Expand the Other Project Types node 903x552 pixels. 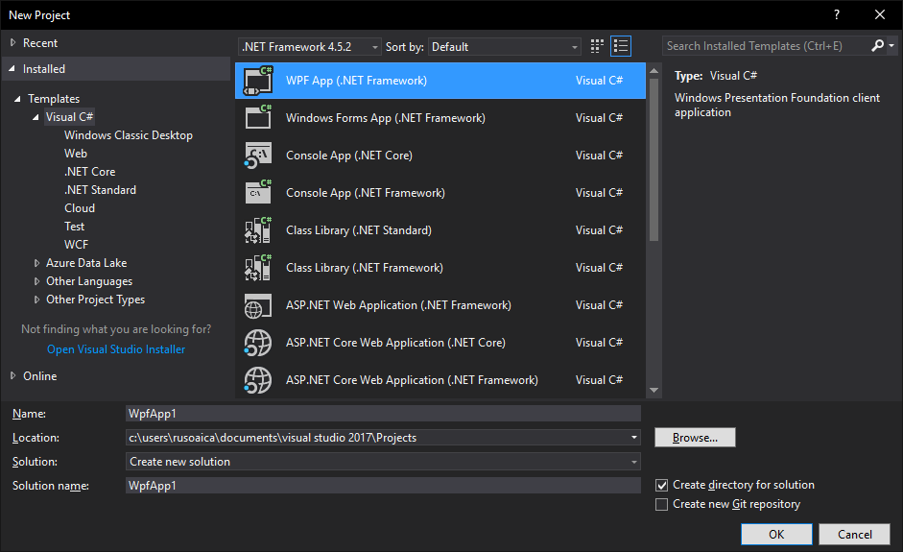pos(36,300)
